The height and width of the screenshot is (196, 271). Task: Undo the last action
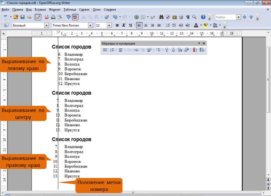coord(115,17)
